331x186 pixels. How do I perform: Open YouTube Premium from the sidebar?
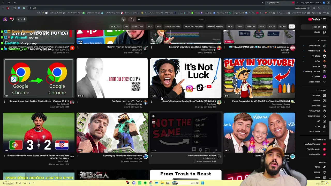pyautogui.click(x=315, y=144)
